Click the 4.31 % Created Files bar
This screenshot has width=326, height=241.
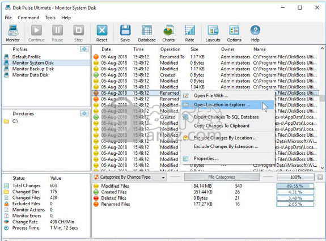(x=295, y=192)
